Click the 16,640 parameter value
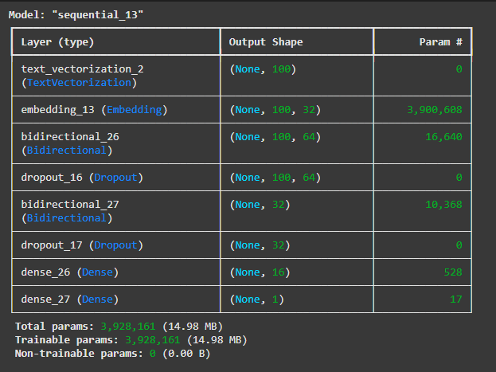Screen dimensions: 496x372 click(444, 136)
